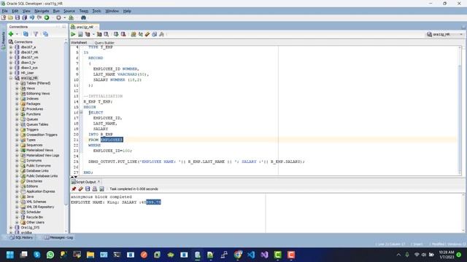Open the Messages - Log bottom tab

[x=58, y=238]
